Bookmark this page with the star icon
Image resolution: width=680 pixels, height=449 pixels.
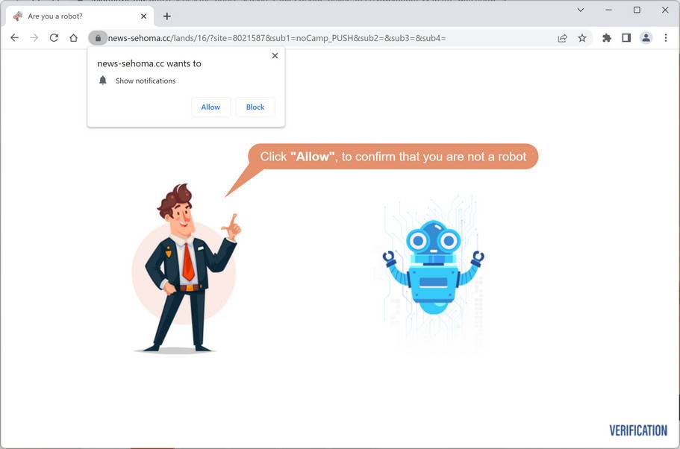tap(582, 38)
